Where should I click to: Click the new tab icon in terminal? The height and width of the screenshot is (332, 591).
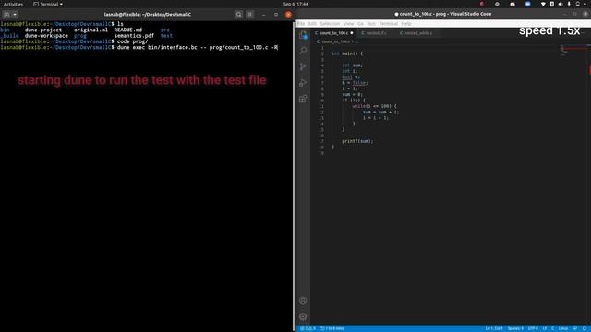[x=6, y=15]
